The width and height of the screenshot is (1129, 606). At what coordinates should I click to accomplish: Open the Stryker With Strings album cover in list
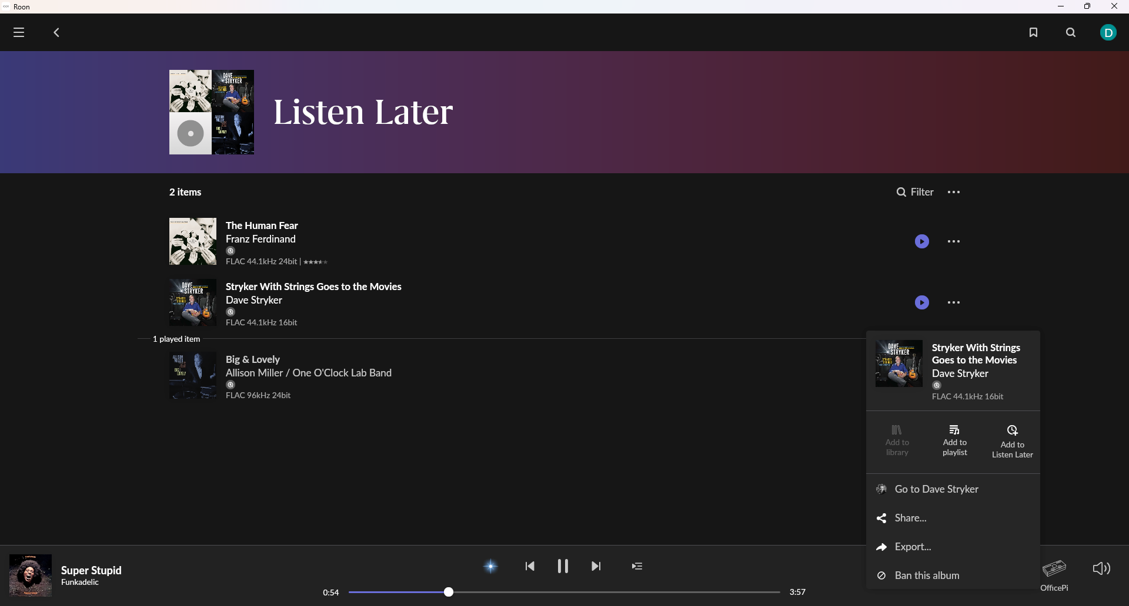(x=193, y=302)
